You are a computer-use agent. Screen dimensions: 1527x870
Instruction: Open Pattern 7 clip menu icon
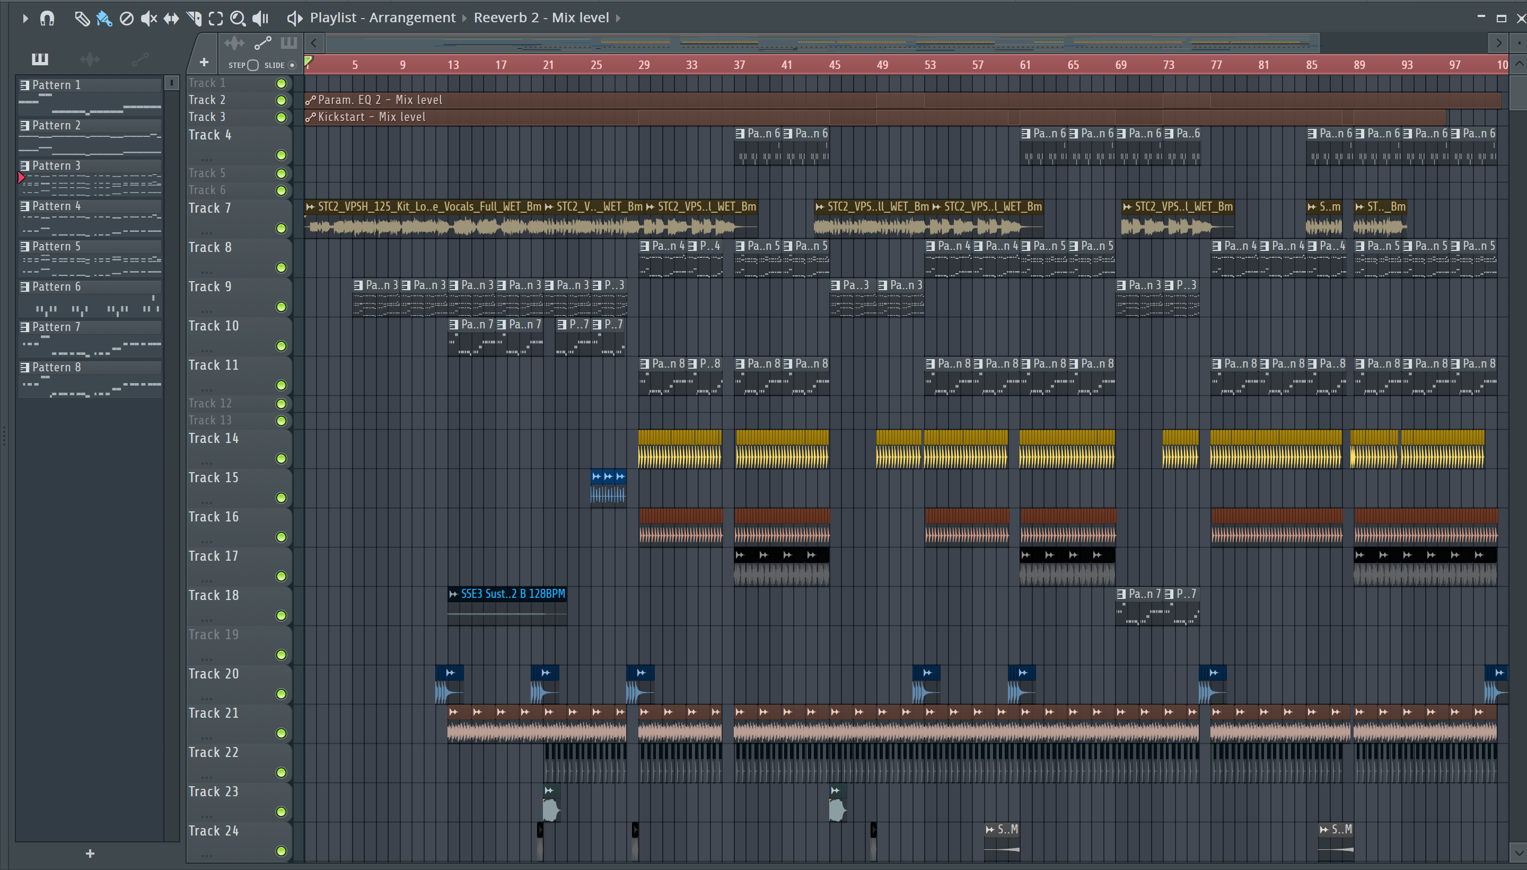pos(24,327)
